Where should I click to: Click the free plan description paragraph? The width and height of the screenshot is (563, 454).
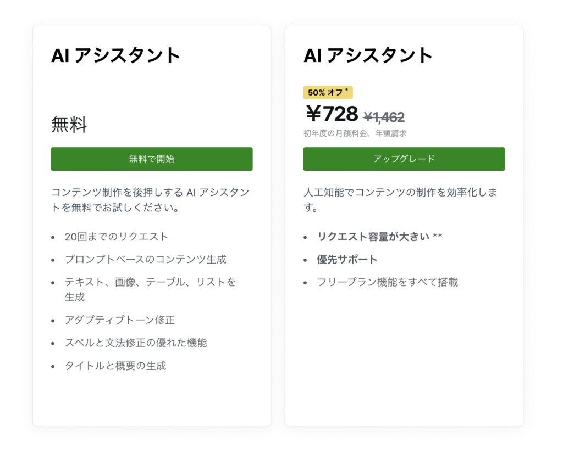point(150,200)
